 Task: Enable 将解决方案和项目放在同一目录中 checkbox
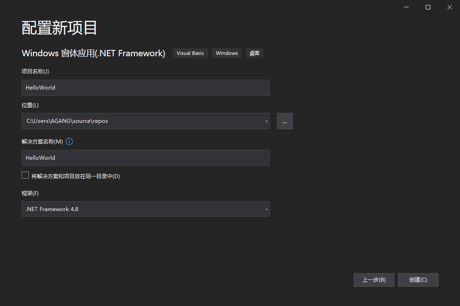click(25, 175)
